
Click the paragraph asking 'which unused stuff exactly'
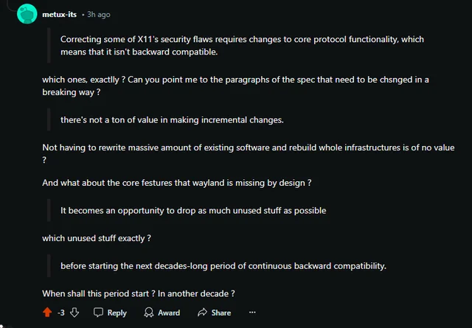coord(97,238)
